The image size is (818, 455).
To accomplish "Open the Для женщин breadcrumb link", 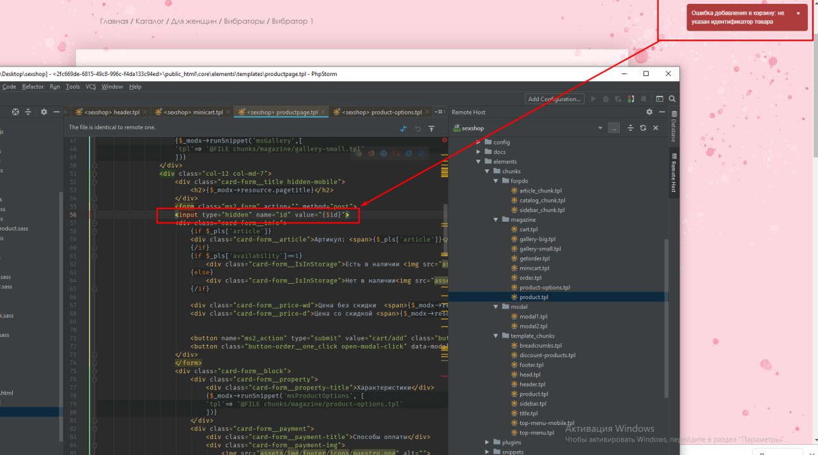I will [194, 21].
